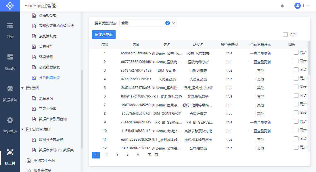
Task: Go to page 2
Action: click(106, 155)
